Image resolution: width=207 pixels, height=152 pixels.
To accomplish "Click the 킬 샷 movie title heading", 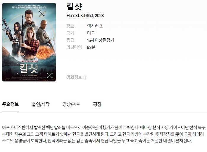I will point(74,7).
